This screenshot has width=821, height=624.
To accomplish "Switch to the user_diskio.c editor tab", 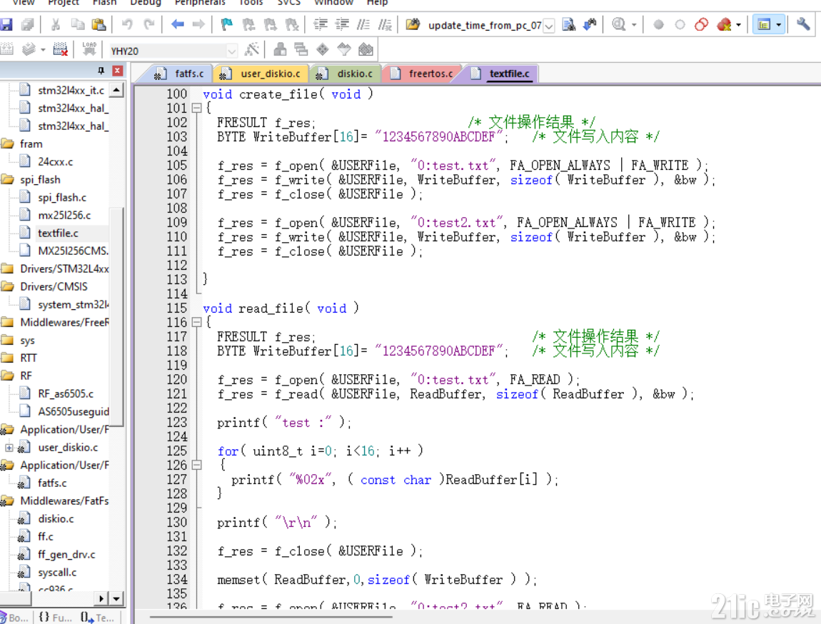I will pyautogui.click(x=260, y=74).
